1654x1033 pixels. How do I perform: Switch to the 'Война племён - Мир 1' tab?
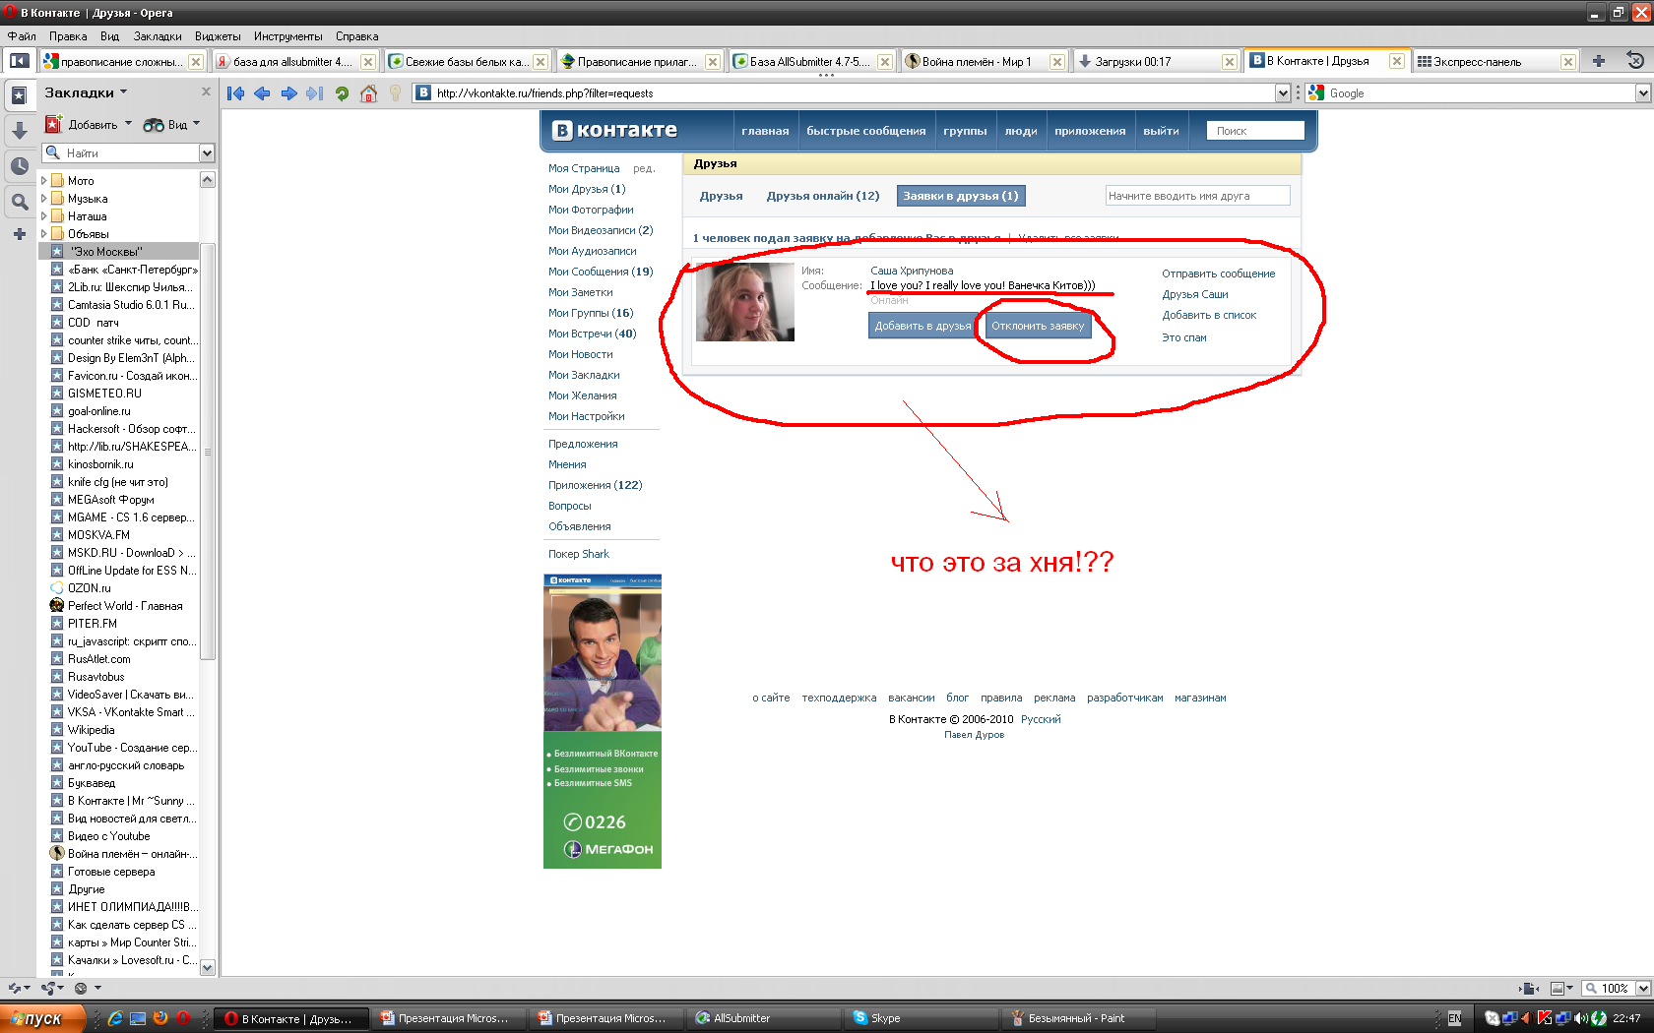tap(976, 61)
